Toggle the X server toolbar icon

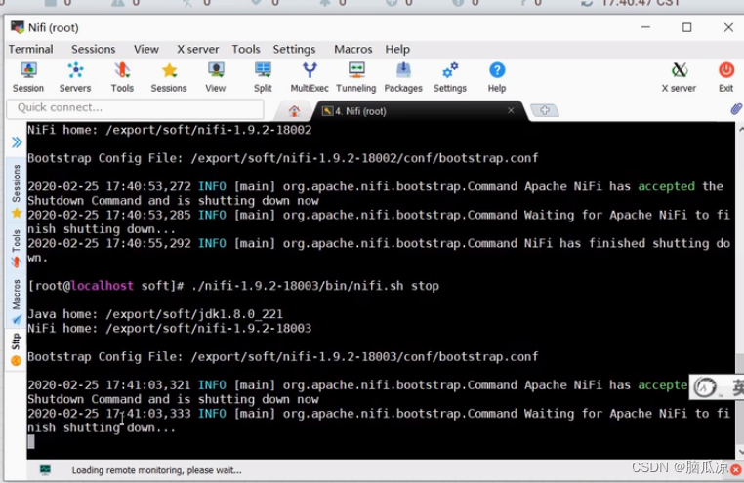679,77
